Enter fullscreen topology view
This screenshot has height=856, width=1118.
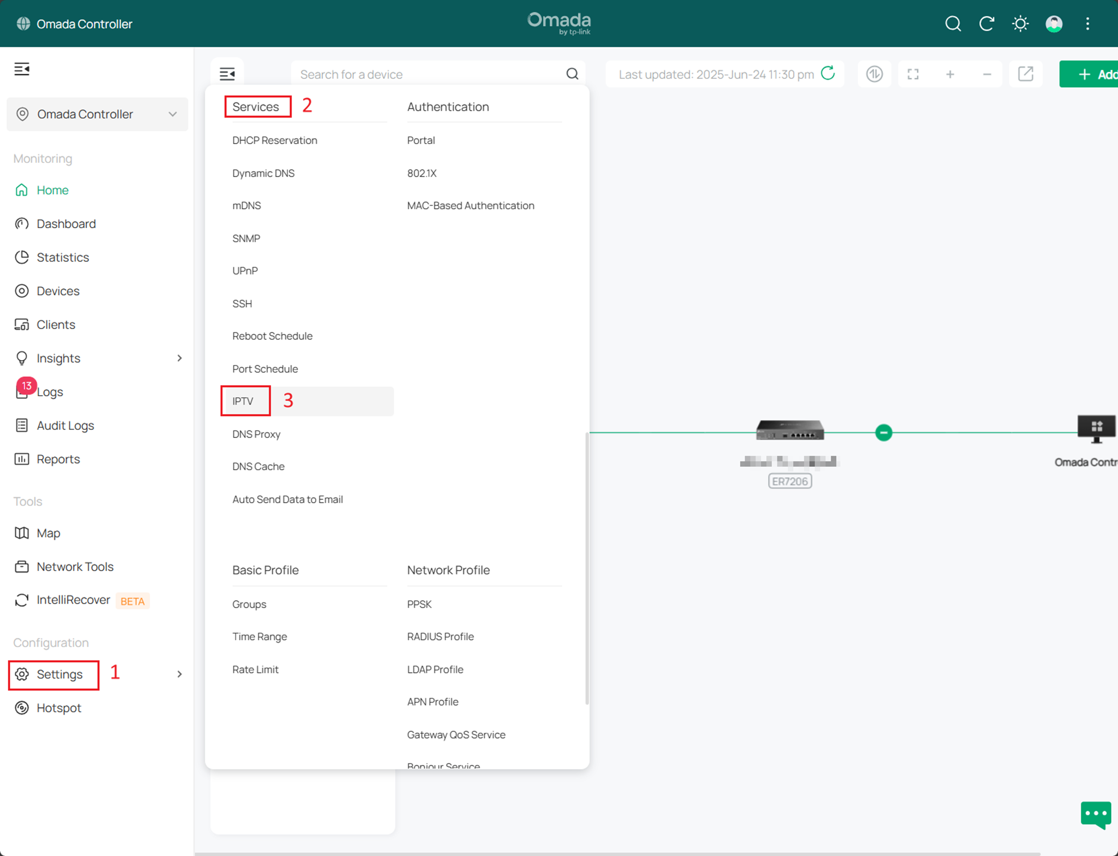[x=913, y=74]
